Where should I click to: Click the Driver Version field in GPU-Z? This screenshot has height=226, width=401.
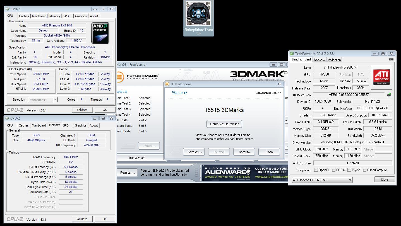(x=353, y=142)
